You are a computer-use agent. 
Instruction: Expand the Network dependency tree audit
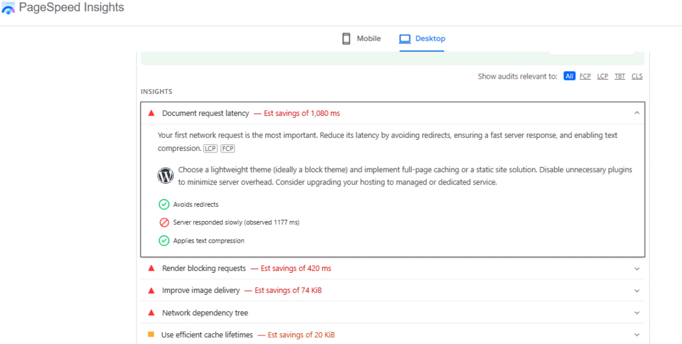point(637,313)
